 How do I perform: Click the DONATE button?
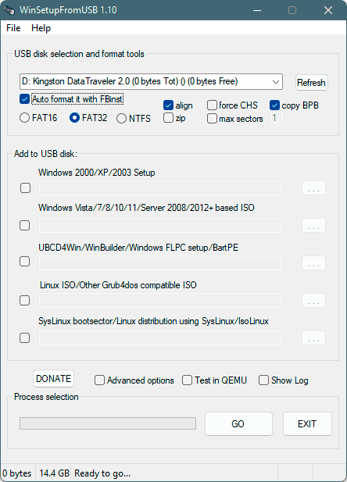tap(53, 379)
